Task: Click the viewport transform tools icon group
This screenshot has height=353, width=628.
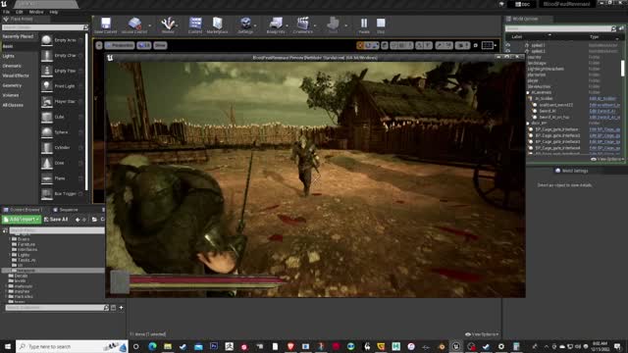Action: (368, 46)
